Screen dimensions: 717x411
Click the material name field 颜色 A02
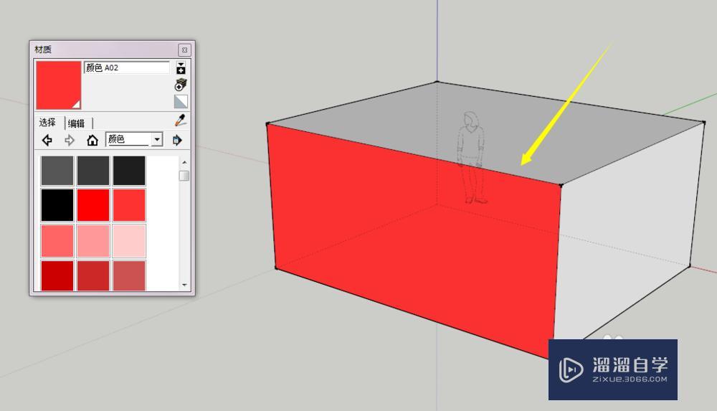tap(127, 67)
